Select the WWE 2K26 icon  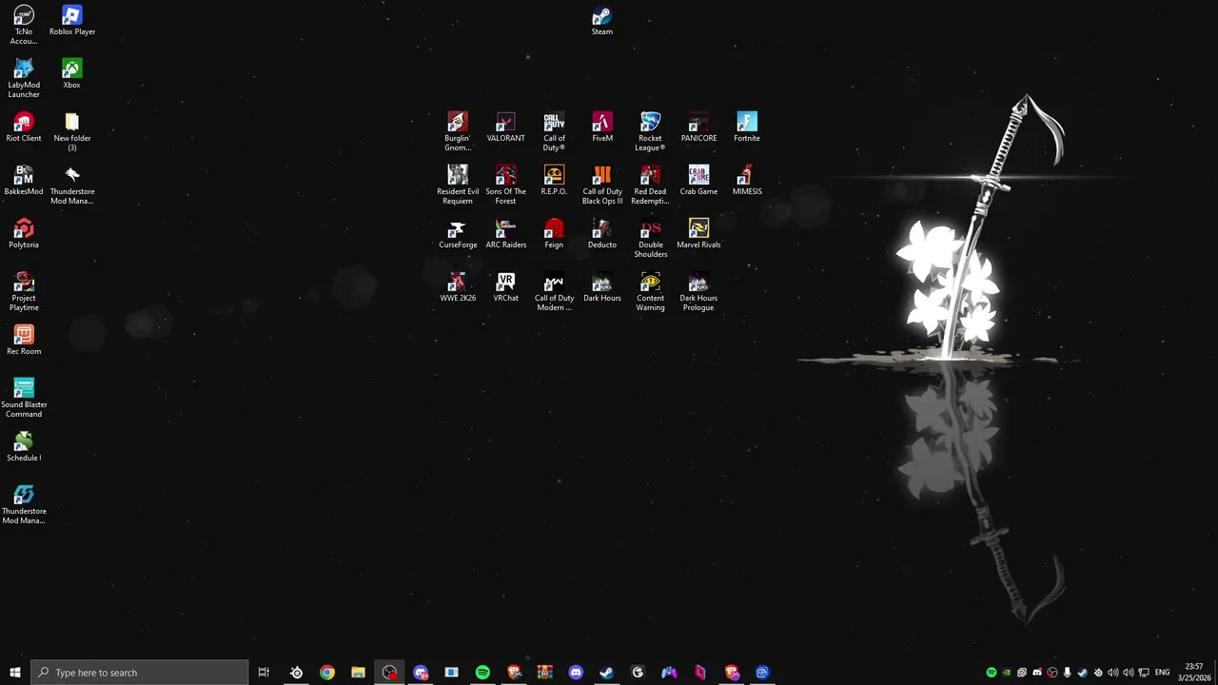click(x=458, y=287)
